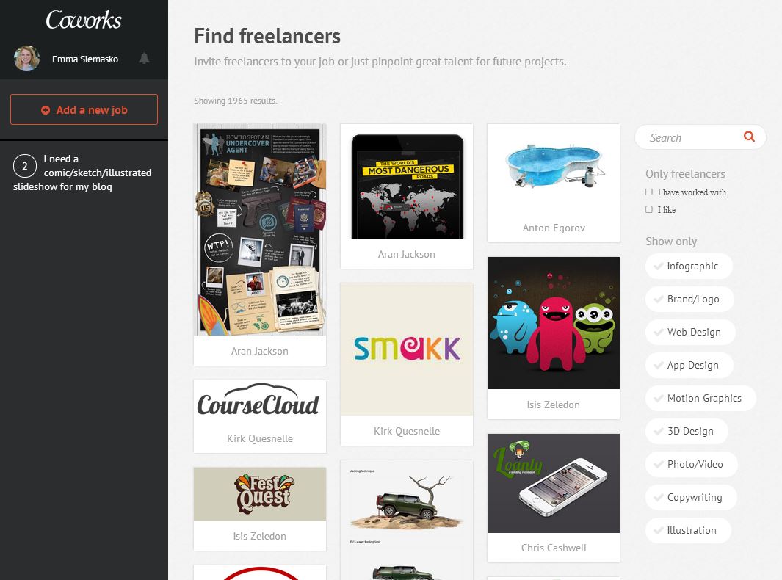This screenshot has width=782, height=580.
Task: Show only 3D Design freelancers
Action: [x=687, y=432]
